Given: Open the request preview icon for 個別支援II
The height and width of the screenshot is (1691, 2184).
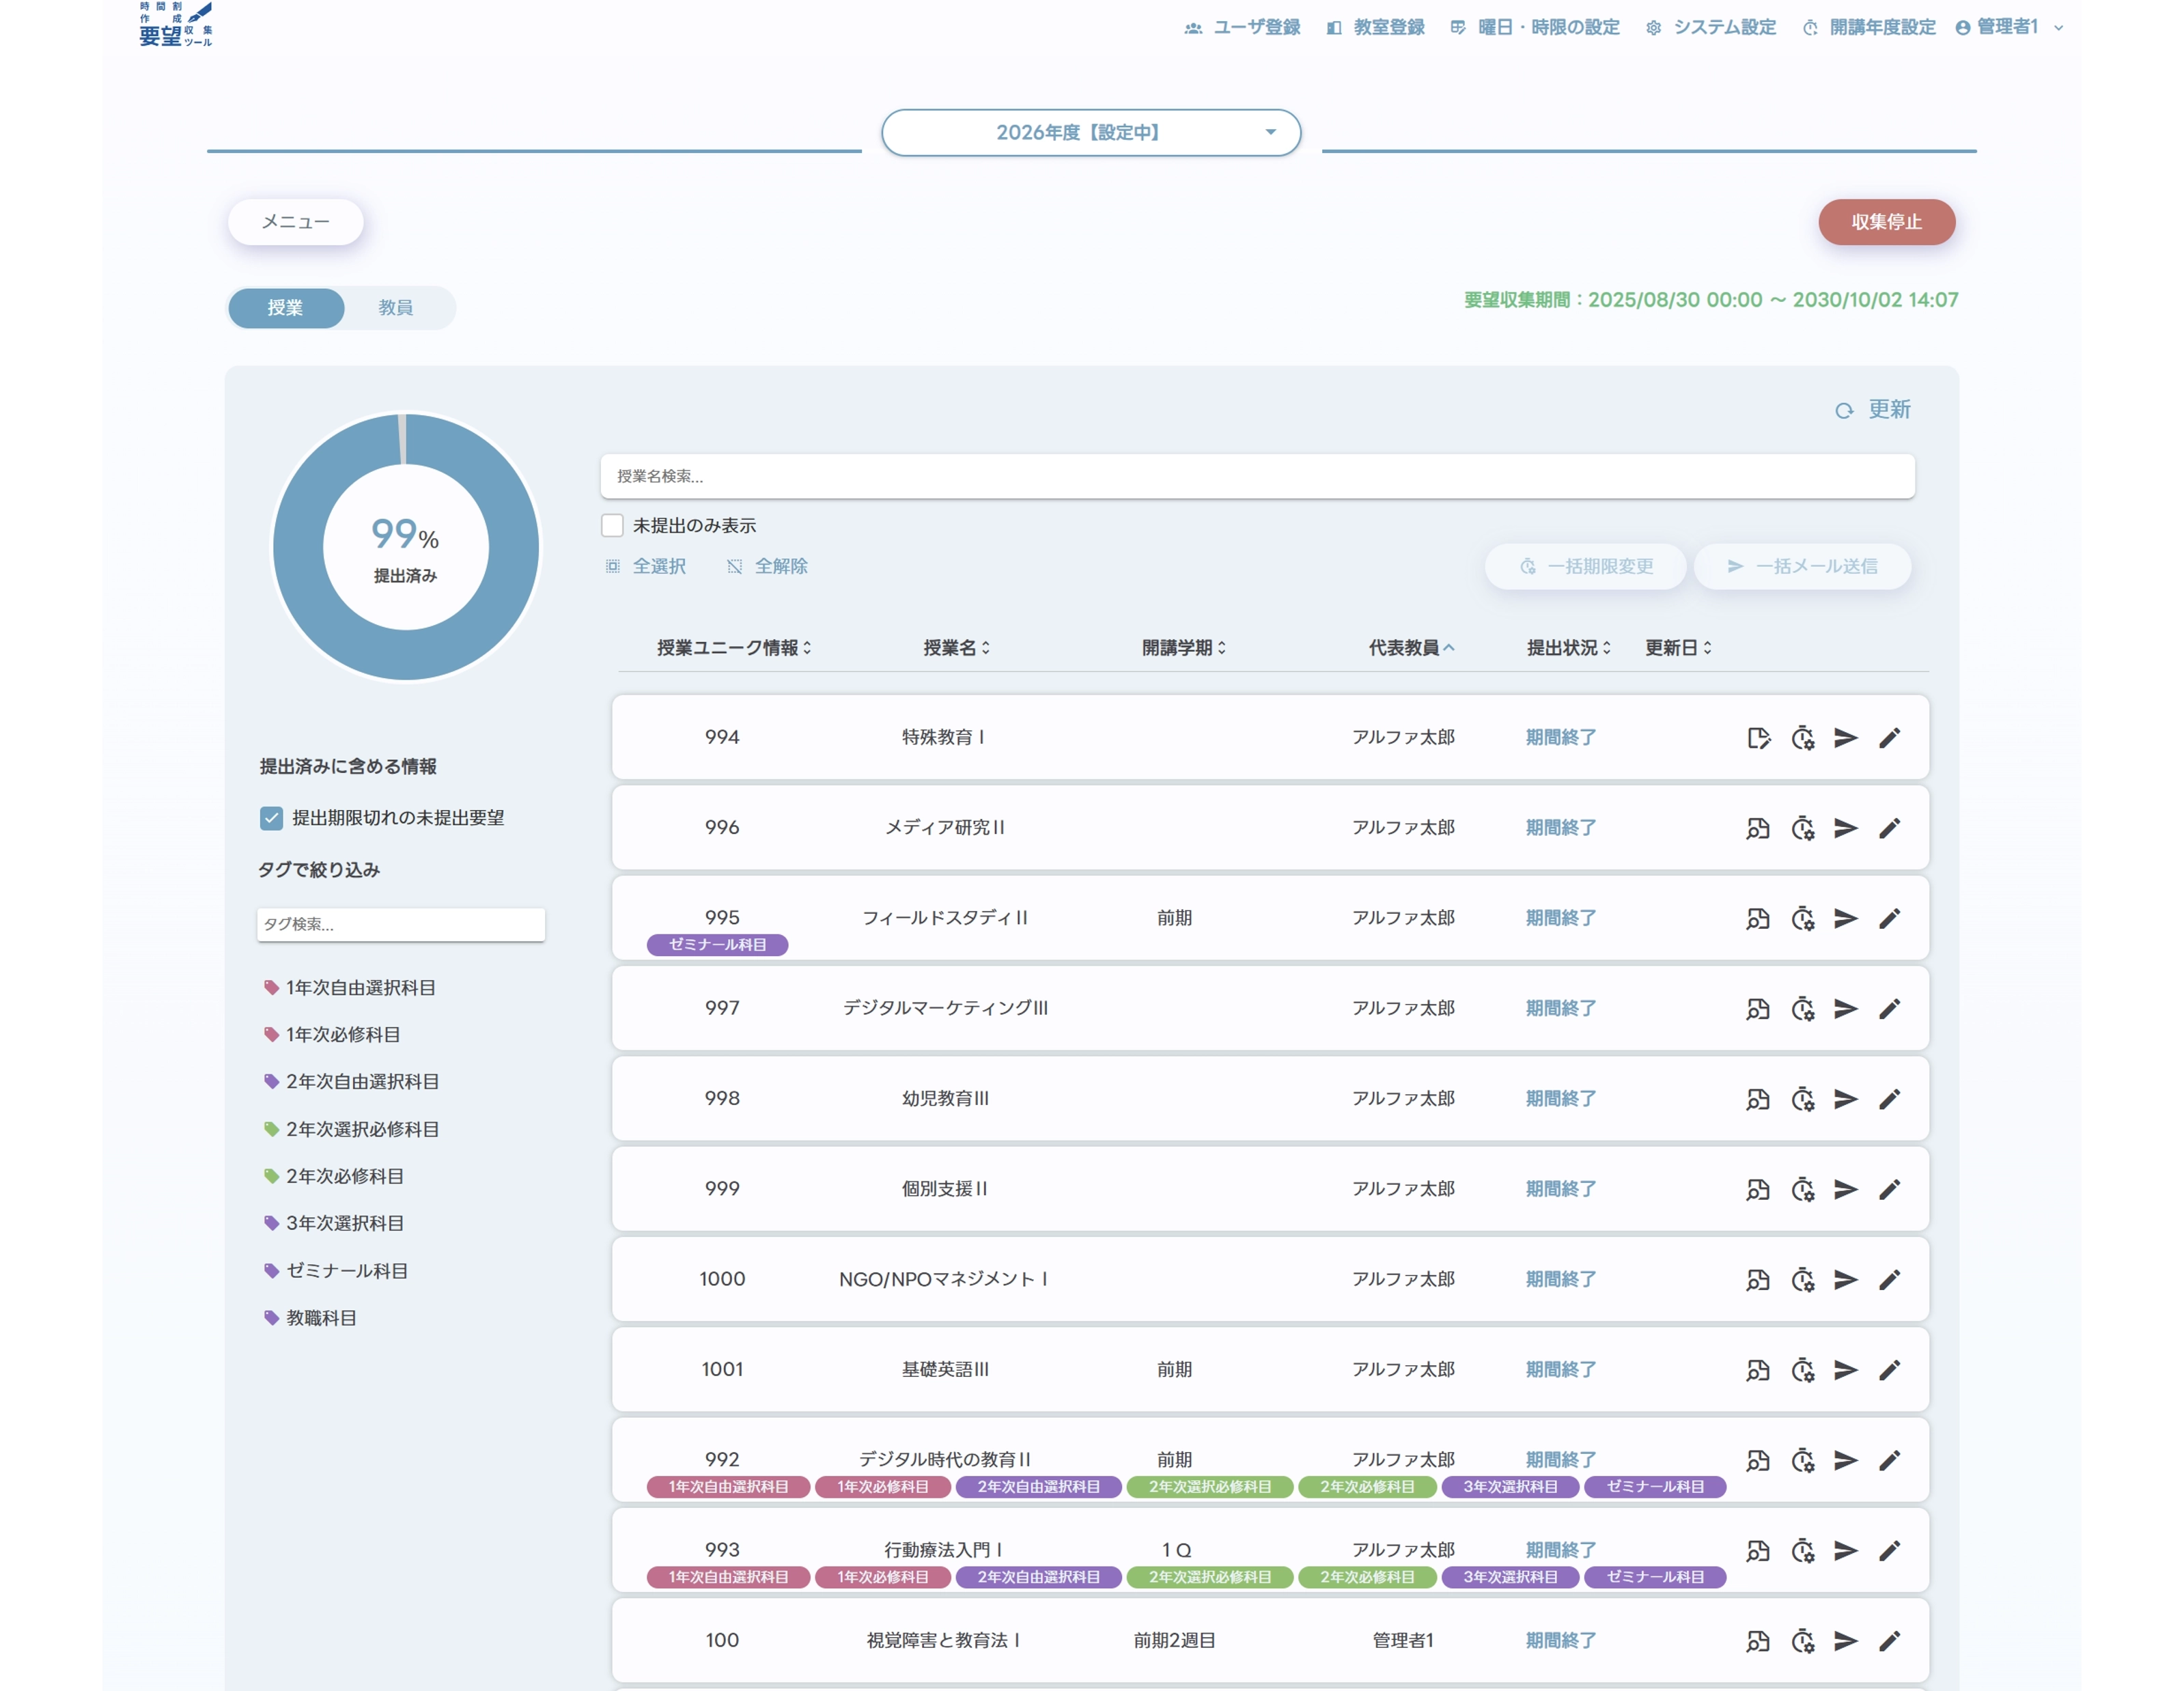Looking at the screenshot, I should click(1758, 1189).
